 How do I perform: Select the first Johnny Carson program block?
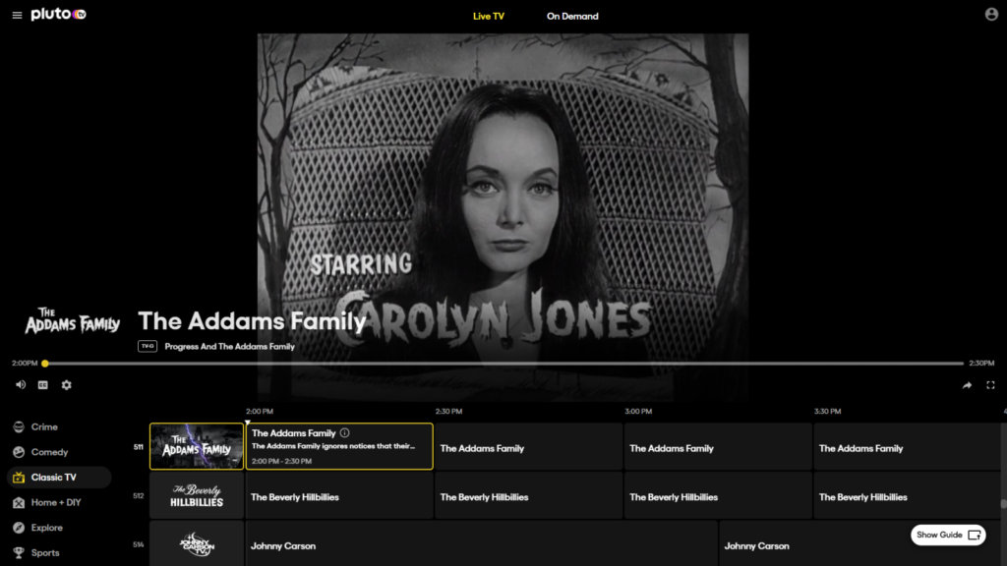tap(481, 544)
